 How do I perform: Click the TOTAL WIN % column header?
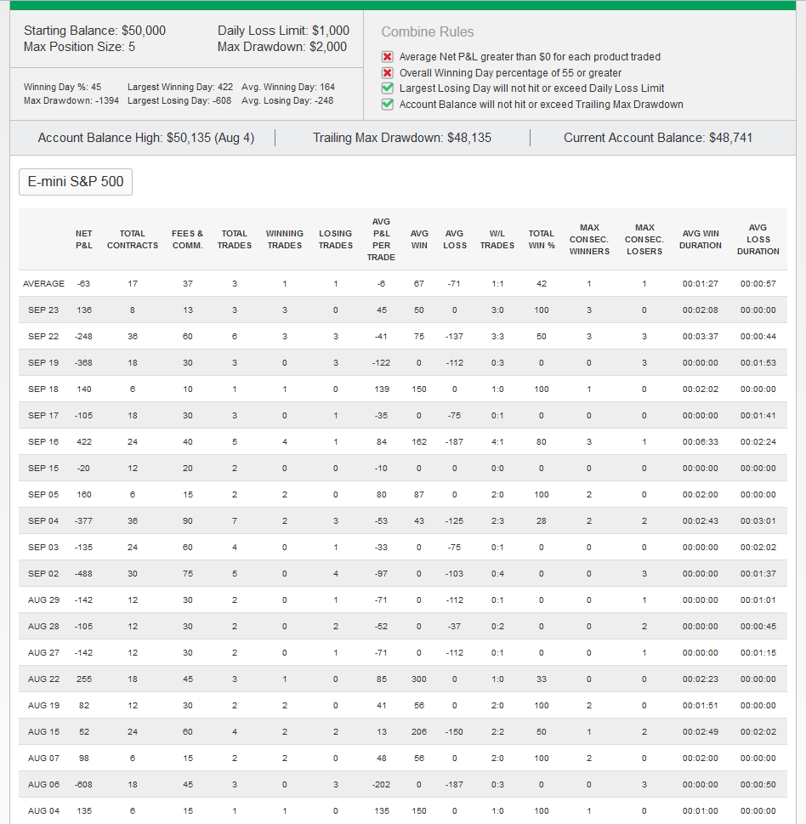point(542,239)
